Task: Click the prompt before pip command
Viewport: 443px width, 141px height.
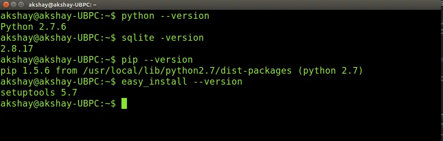Action: click(x=58, y=60)
